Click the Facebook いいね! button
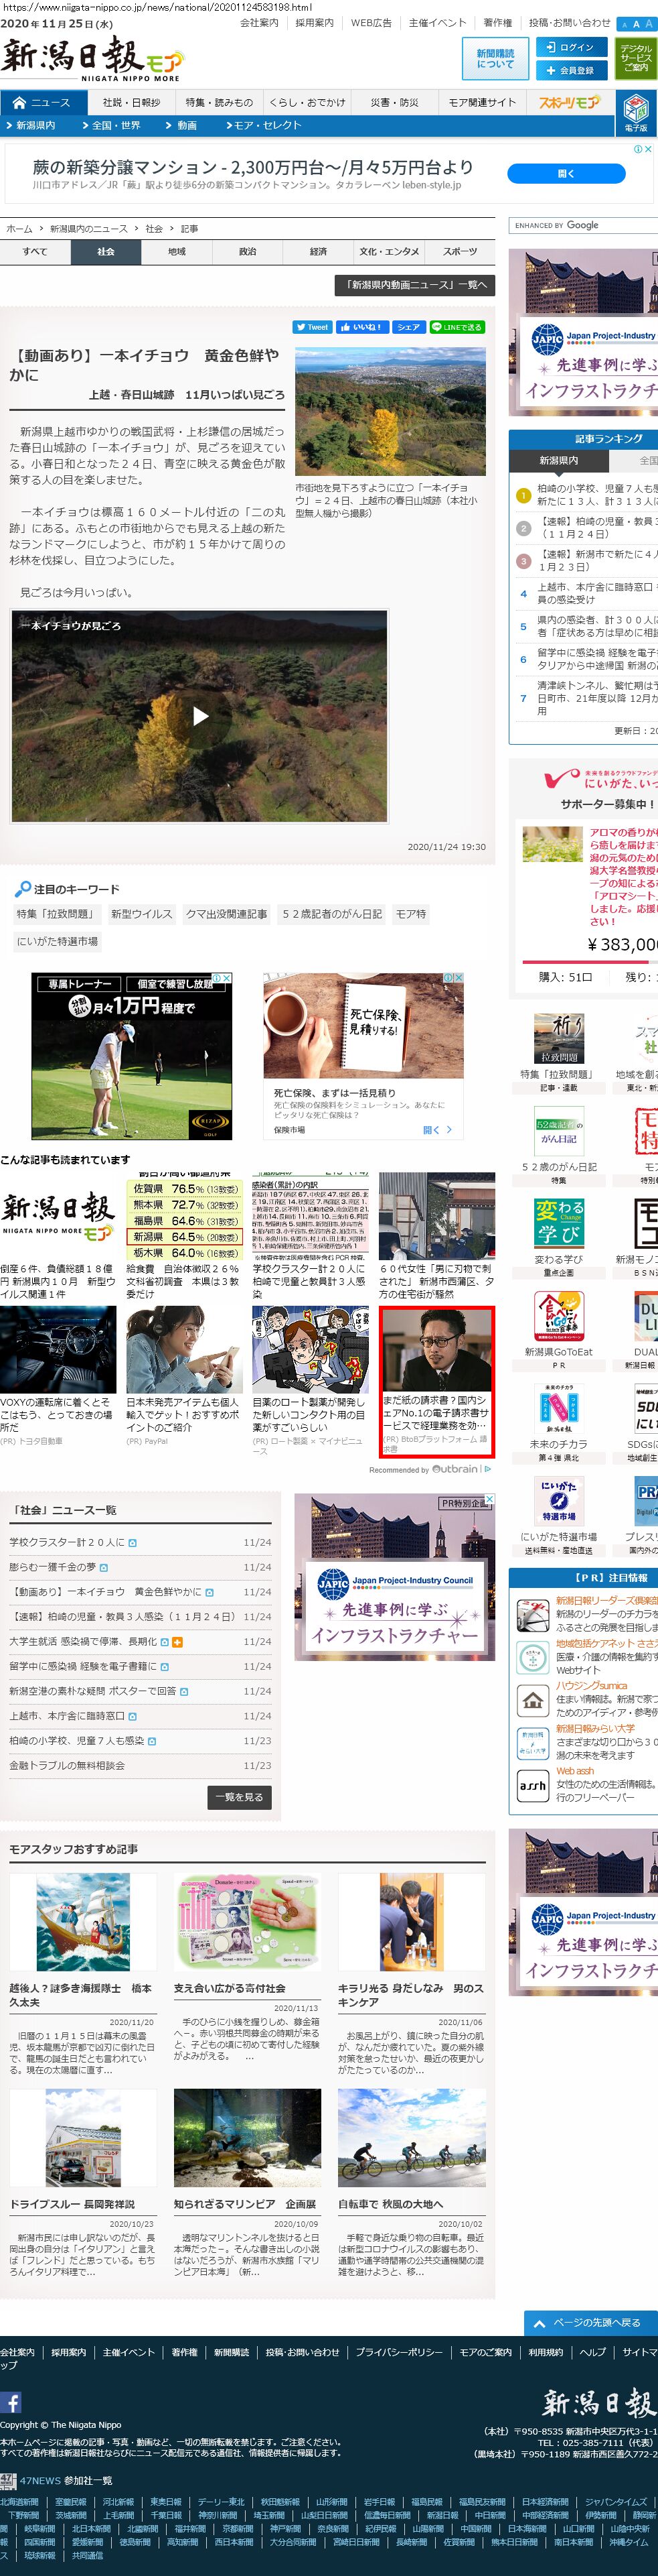Image resolution: width=658 pixels, height=2576 pixels. coord(360,327)
